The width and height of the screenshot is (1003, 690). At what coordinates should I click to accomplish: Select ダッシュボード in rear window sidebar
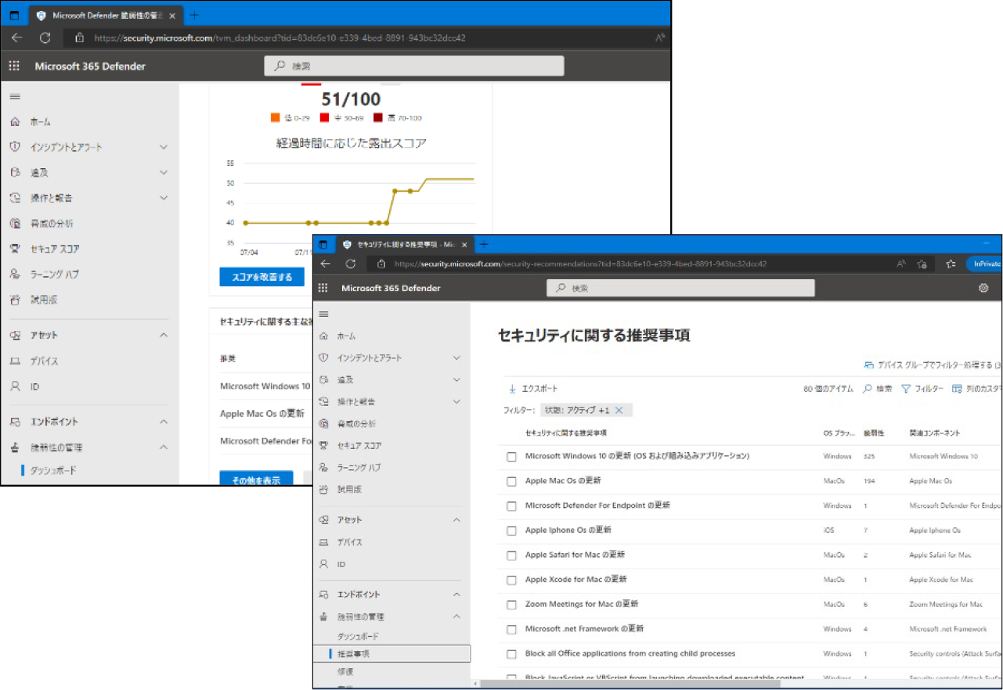click(53, 470)
